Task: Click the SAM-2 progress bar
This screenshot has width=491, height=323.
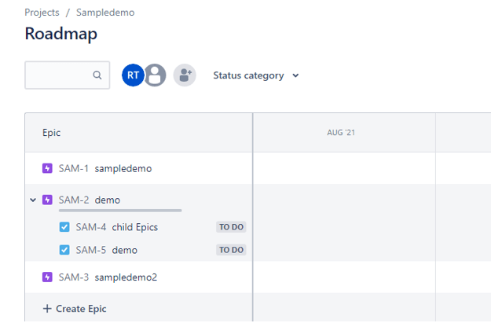Action: coord(119,211)
